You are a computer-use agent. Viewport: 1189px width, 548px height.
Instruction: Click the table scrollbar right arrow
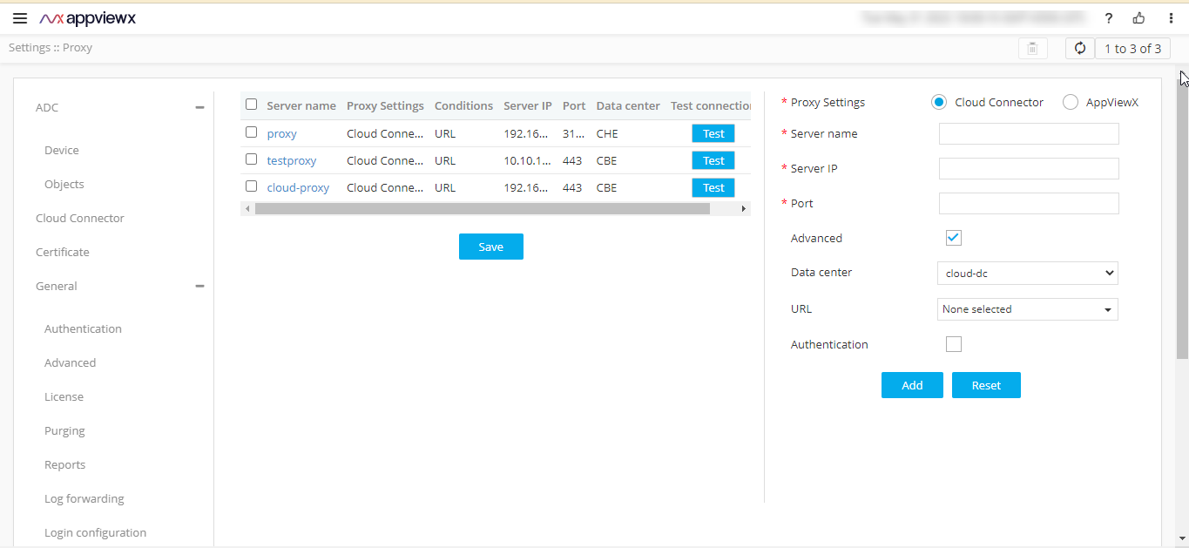744,209
